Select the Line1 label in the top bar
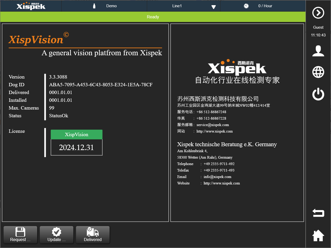 [x=177, y=6]
